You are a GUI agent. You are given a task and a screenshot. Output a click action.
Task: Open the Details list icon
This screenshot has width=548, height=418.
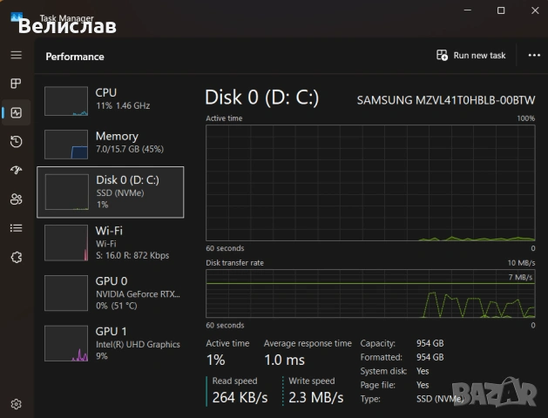tap(16, 228)
